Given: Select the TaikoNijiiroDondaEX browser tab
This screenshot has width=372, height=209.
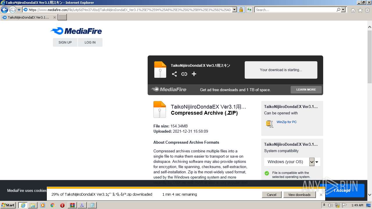Looking at the screenshot, I should tap(28, 17).
